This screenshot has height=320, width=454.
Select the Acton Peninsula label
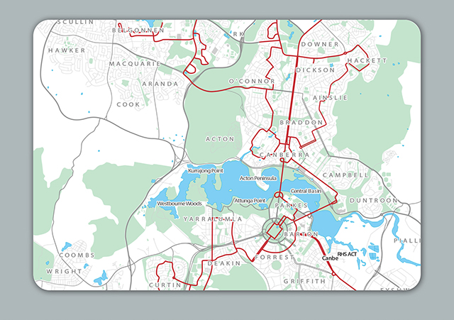click(x=257, y=178)
